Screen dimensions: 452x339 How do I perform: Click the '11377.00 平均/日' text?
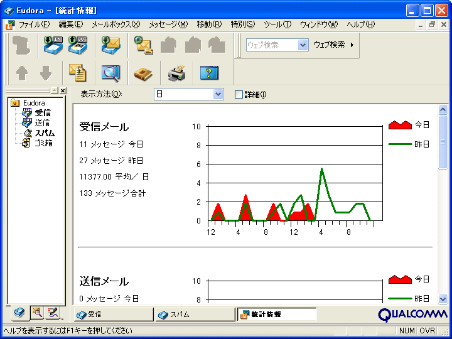[114, 176]
